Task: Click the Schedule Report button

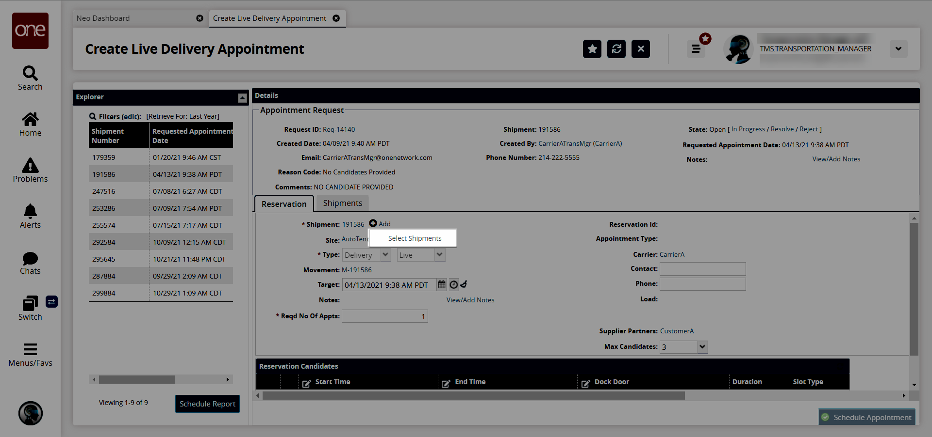Action: coord(207,404)
